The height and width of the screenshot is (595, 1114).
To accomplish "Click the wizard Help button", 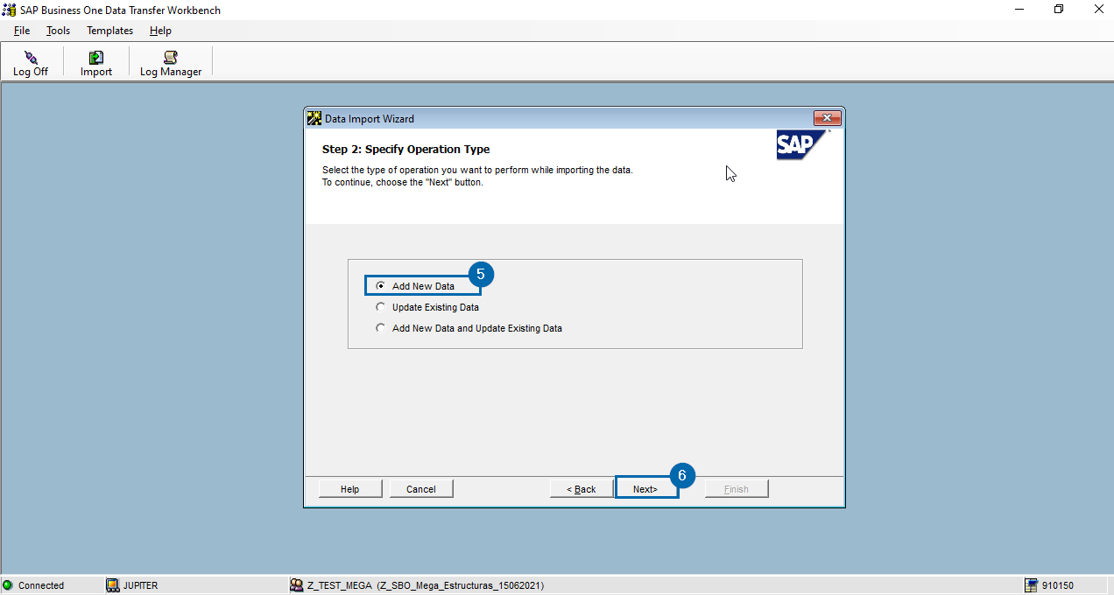I will click(350, 489).
